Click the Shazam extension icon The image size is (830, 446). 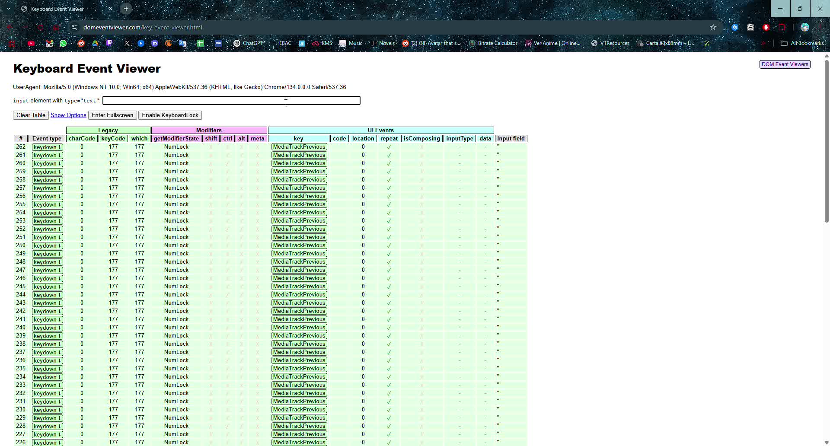click(735, 27)
